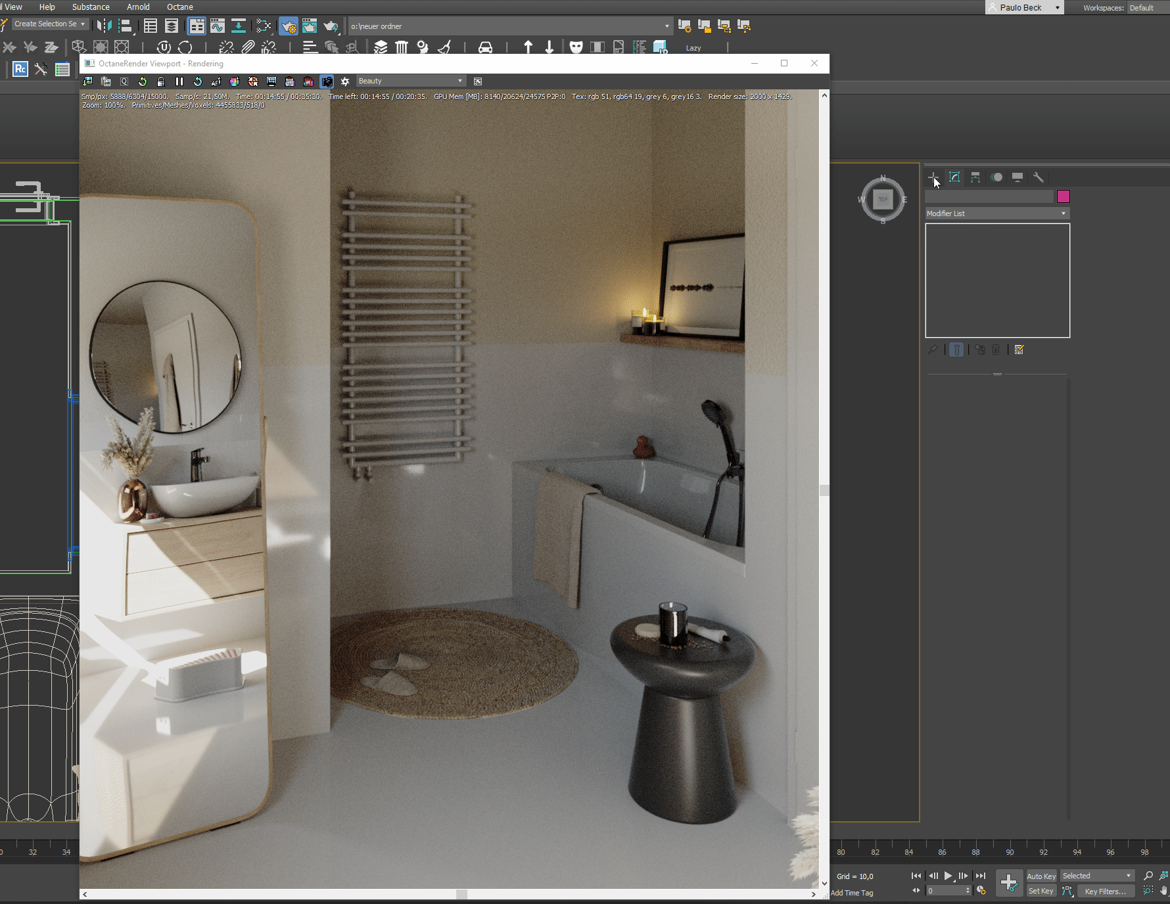Open the Substance menu
This screenshot has width=1170, height=904.
(91, 7)
